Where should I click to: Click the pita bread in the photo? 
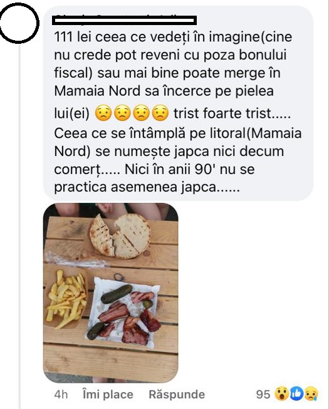pyautogui.click(x=120, y=236)
